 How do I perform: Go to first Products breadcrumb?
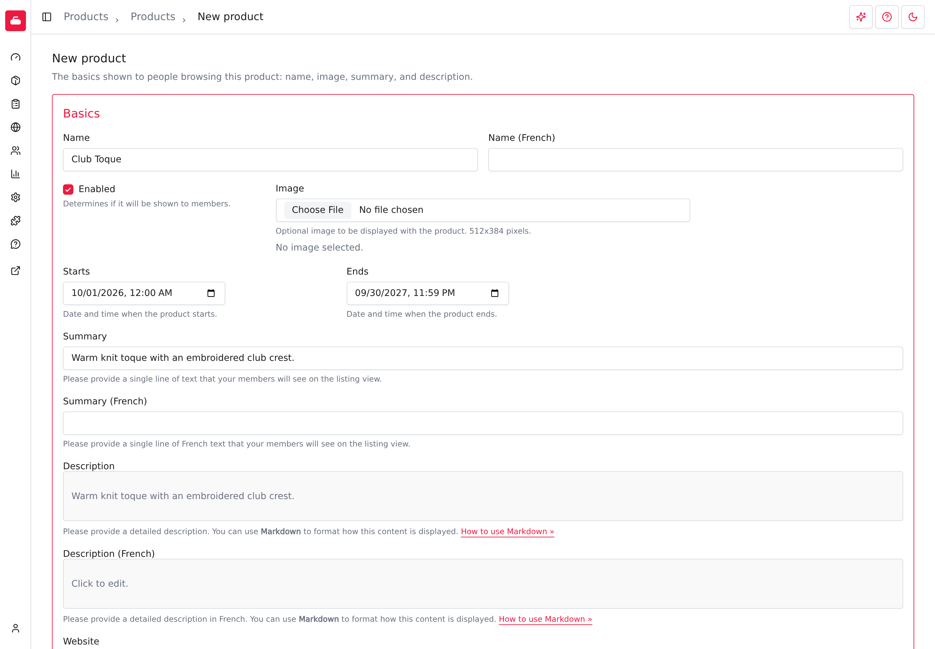pyautogui.click(x=86, y=17)
